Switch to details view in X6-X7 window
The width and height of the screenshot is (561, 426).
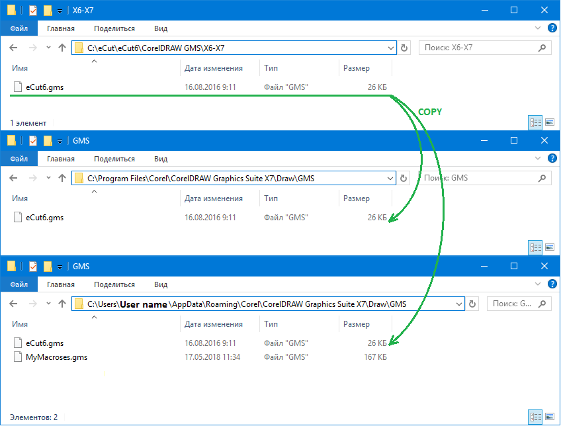(x=535, y=122)
